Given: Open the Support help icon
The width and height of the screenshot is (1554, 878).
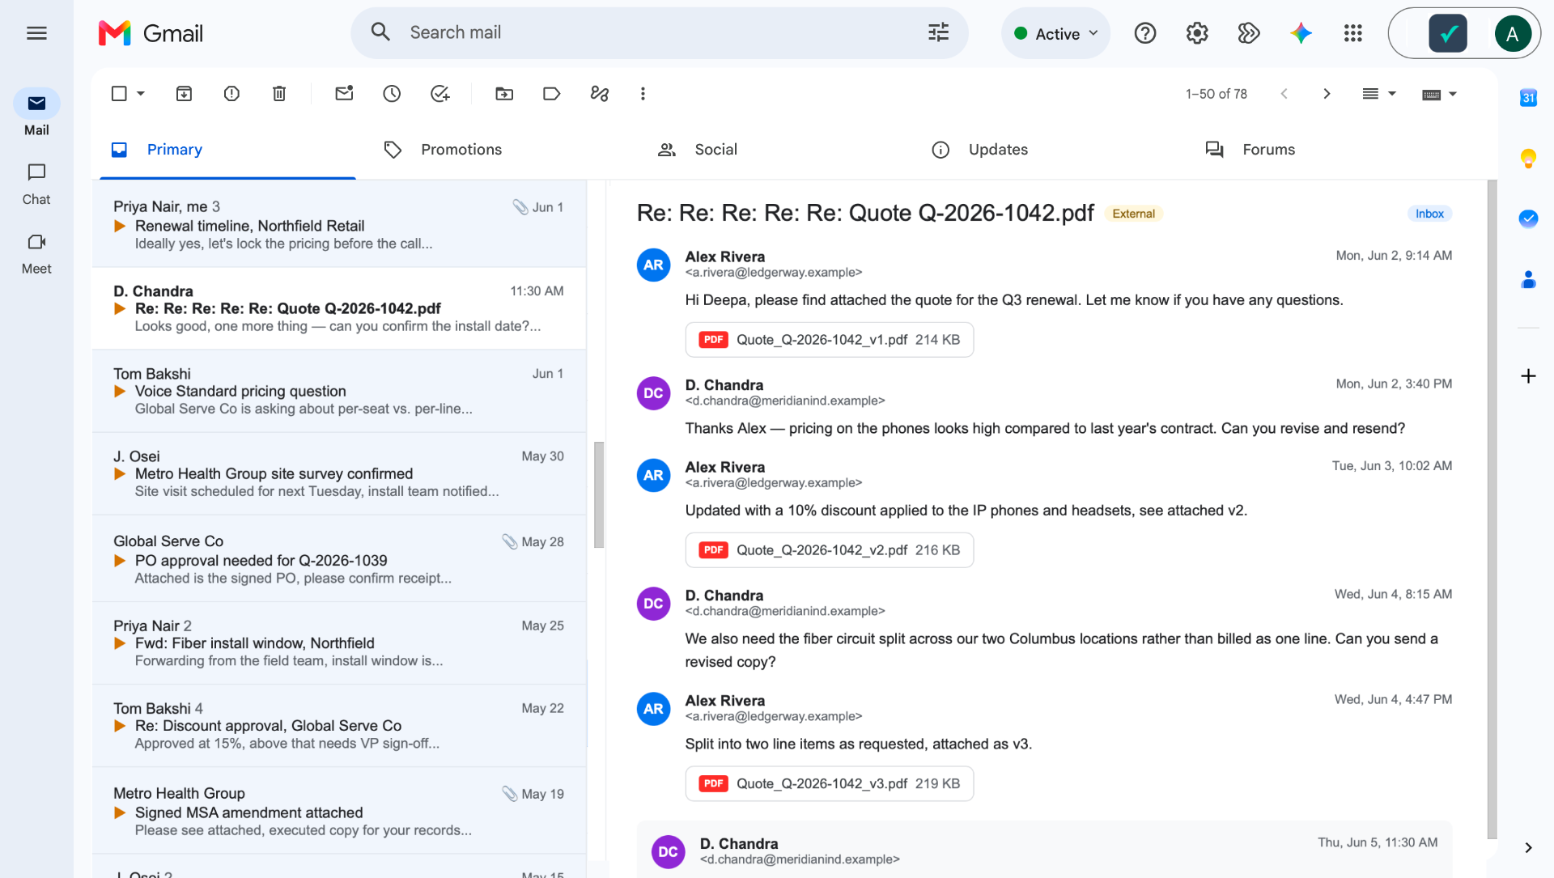Looking at the screenshot, I should (x=1145, y=33).
